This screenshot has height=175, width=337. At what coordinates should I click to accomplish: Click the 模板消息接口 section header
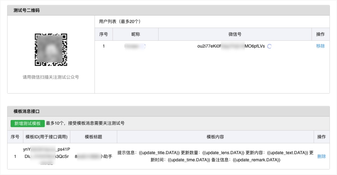point(168,111)
